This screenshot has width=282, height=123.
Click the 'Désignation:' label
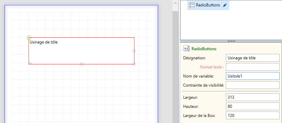(x=194, y=58)
